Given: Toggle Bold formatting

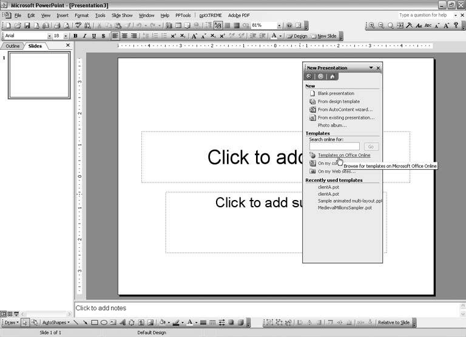Looking at the screenshot, I should click(x=75, y=36).
